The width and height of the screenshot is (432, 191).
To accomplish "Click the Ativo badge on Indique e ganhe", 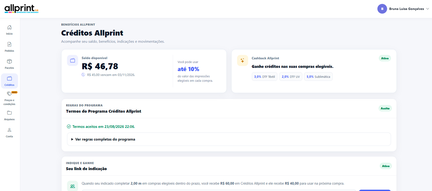I will [x=386, y=166].
